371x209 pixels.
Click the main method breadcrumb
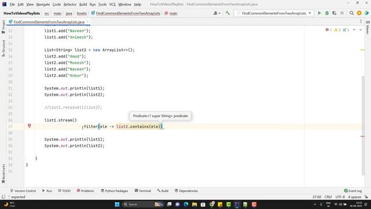coord(171,13)
